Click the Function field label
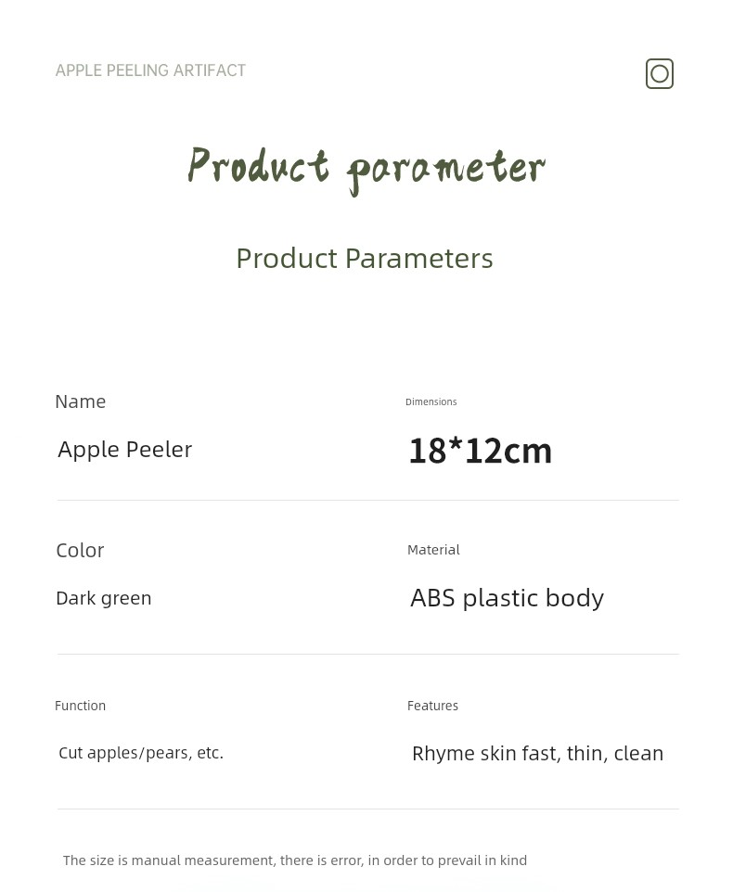Image resolution: width=733 pixels, height=892 pixels. (x=81, y=706)
